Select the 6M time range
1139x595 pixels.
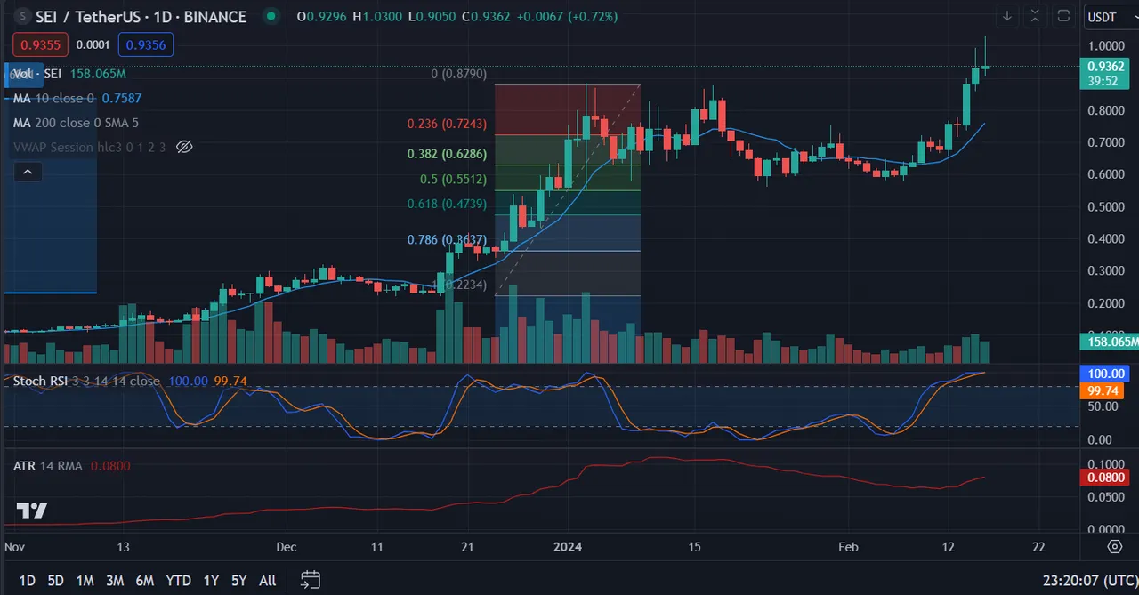[144, 581]
